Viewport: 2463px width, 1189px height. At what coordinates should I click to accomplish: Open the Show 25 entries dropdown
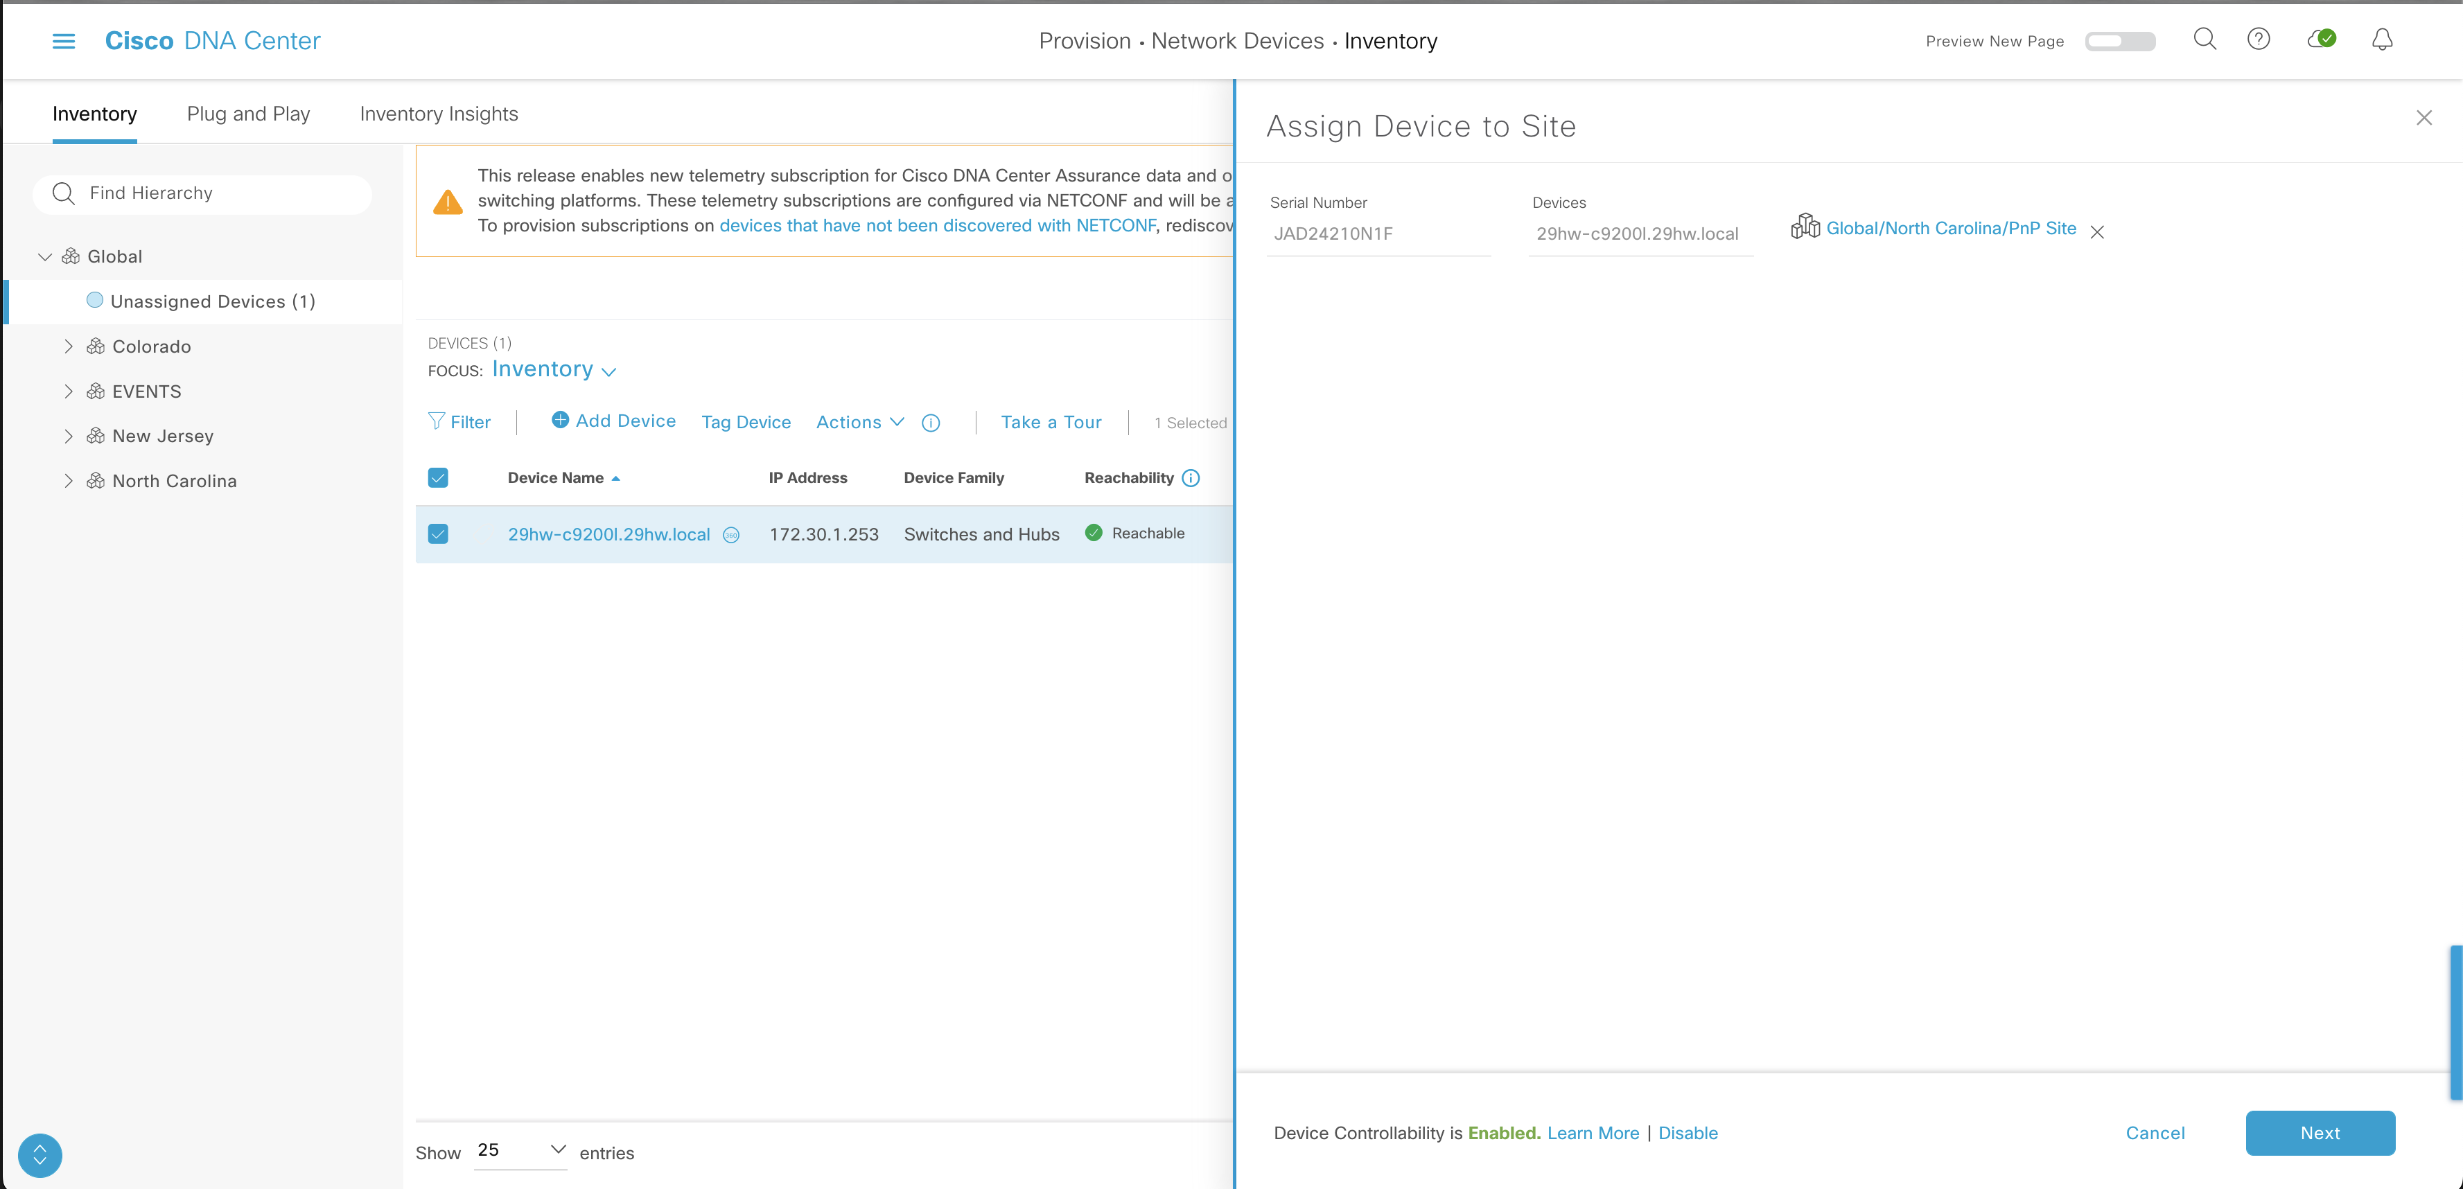521,1150
